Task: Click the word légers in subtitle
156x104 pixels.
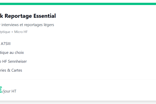Action: click(49, 25)
